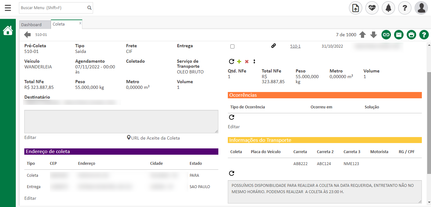Click the home icon in sidebar
The width and height of the screenshot is (431, 207).
click(x=8, y=31)
